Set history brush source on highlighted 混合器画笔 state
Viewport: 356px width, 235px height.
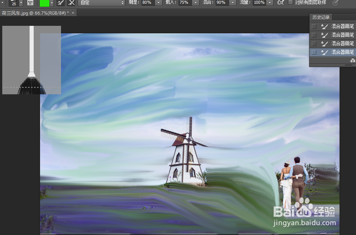coord(314,52)
